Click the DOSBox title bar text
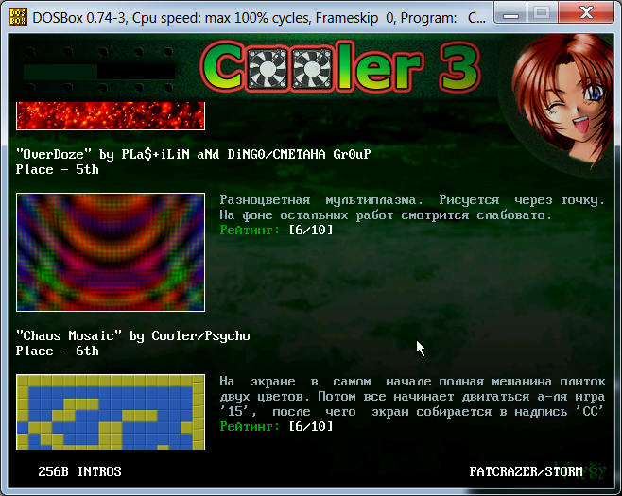 pyautogui.click(x=259, y=18)
